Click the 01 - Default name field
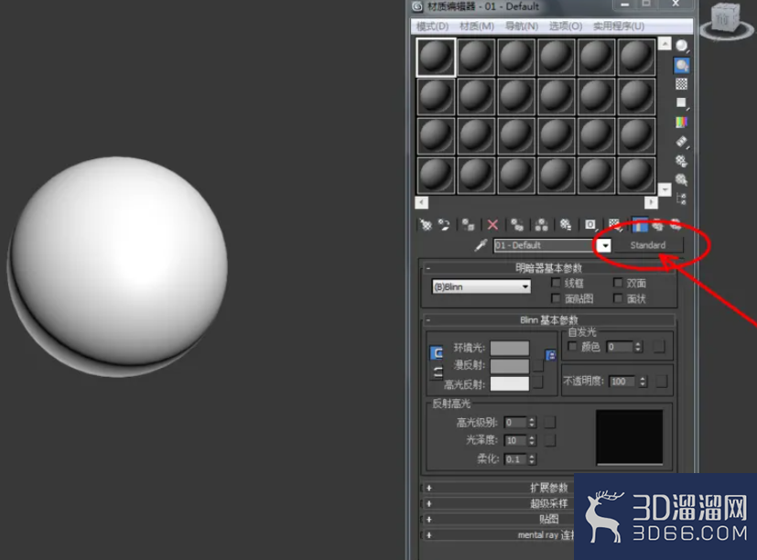The width and height of the screenshot is (757, 560). coord(545,245)
